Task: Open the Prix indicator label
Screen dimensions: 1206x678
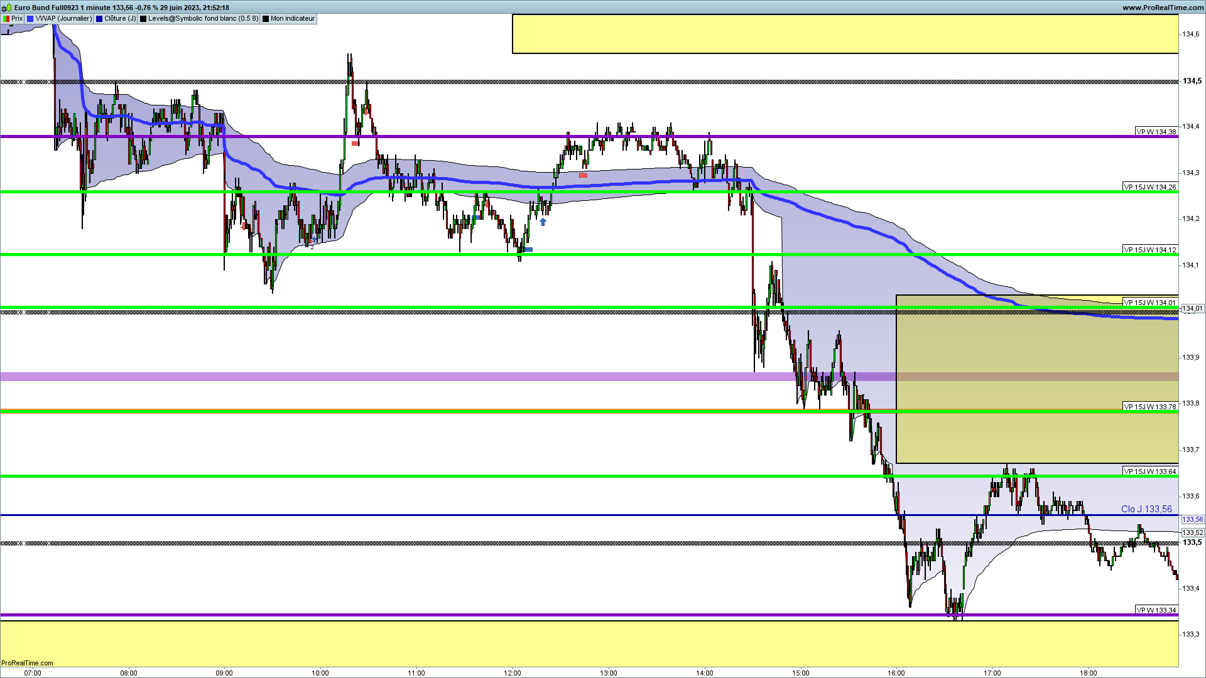Action: coord(17,19)
